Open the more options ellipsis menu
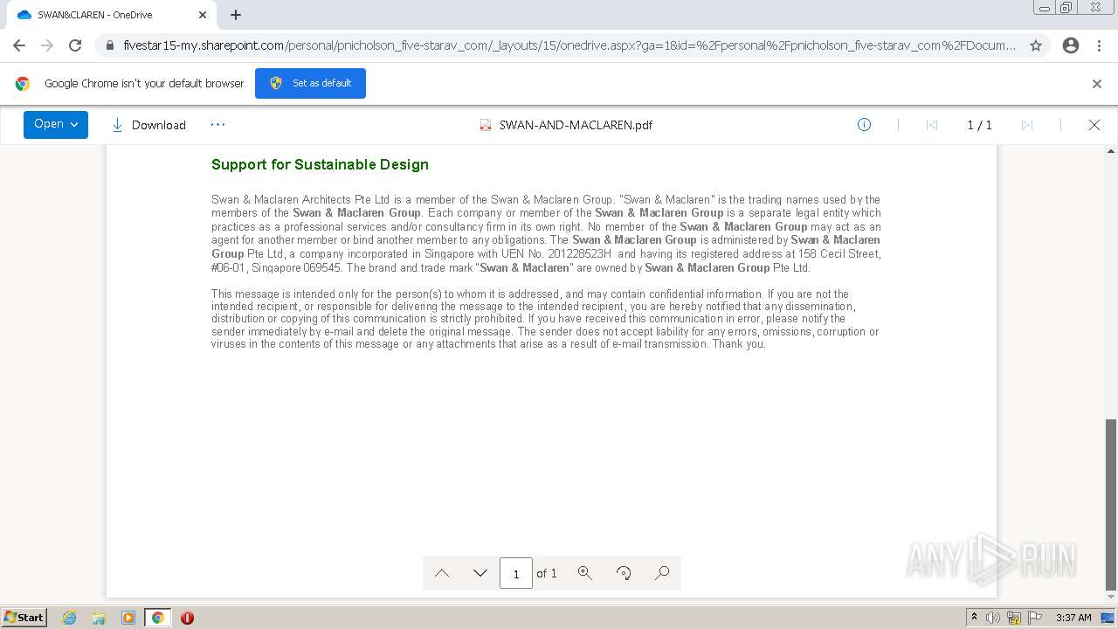This screenshot has width=1118, height=629. (x=217, y=124)
